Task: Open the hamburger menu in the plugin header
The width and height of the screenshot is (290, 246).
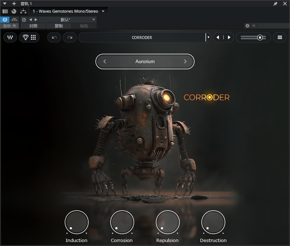Action: [280, 38]
